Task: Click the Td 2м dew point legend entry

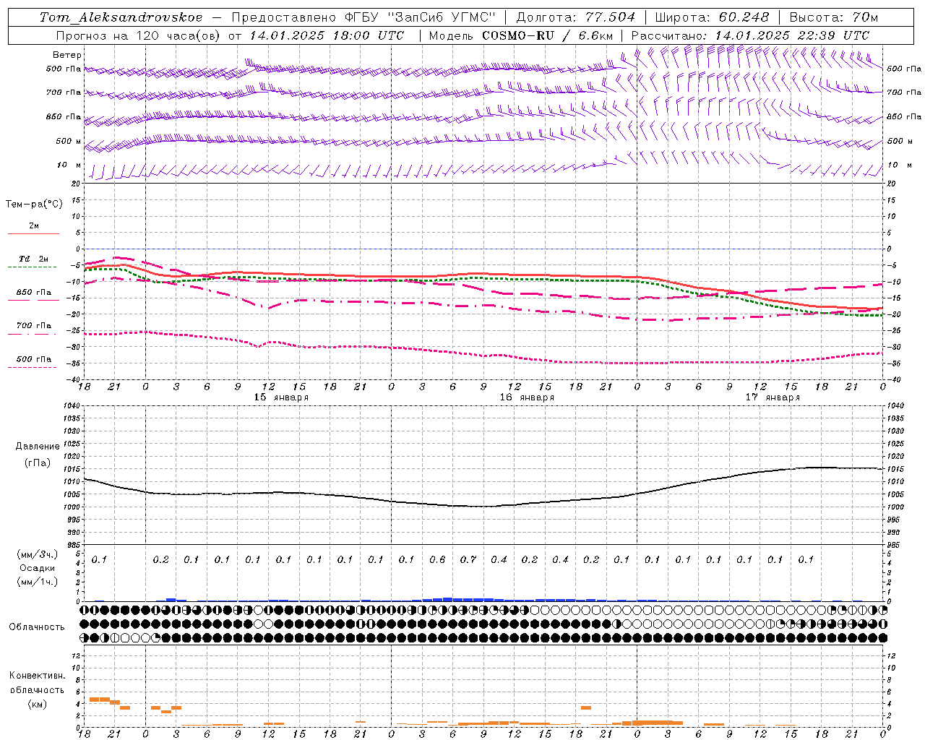Action: 33,259
